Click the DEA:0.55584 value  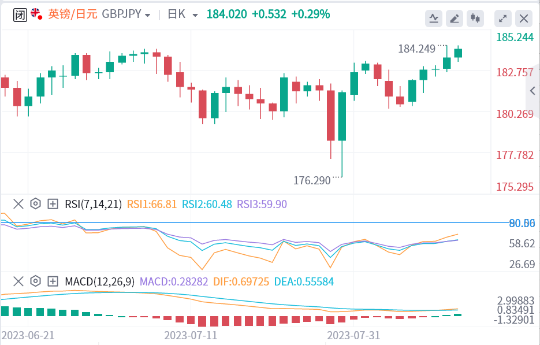tap(304, 282)
